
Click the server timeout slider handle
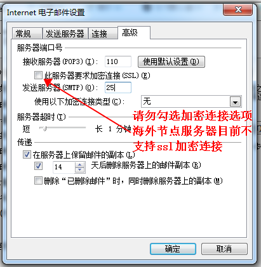pos(44,128)
